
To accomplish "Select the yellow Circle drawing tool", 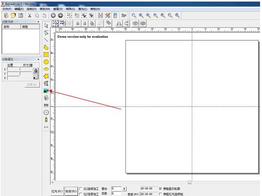I will point(46,62).
